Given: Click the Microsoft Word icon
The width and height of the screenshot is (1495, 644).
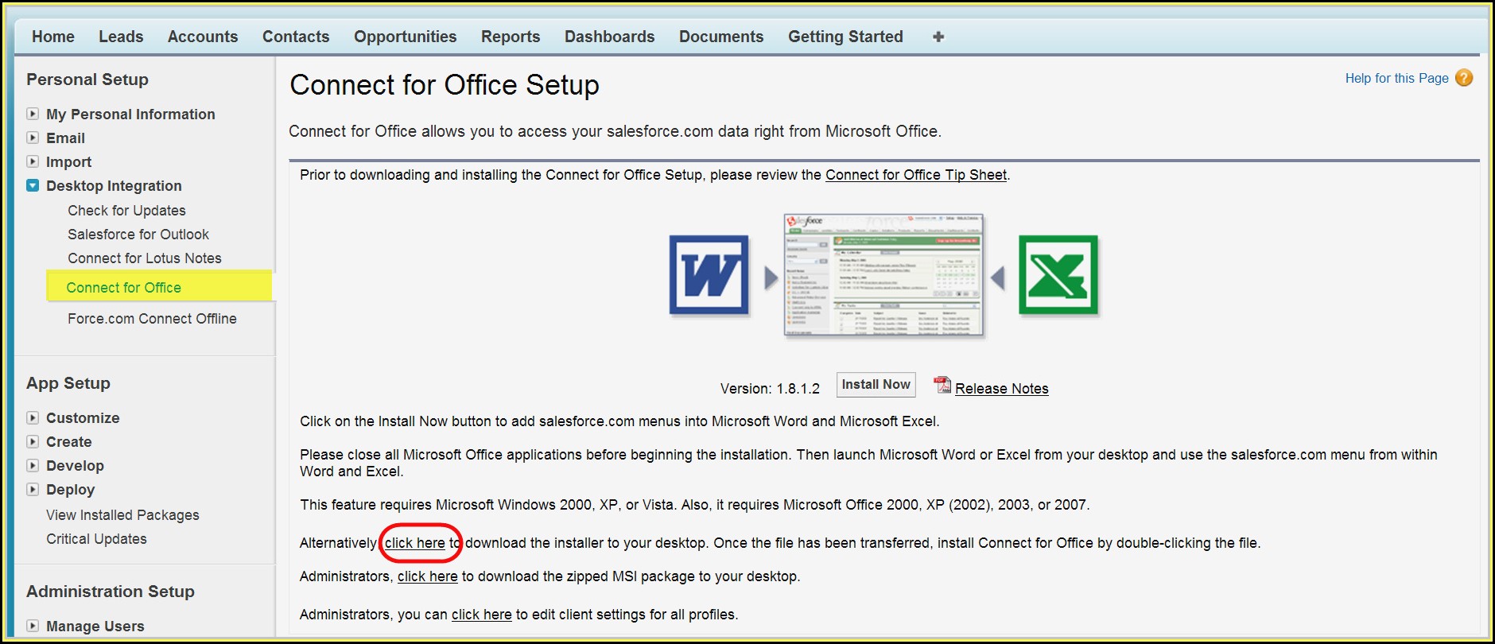Looking at the screenshot, I should 709,275.
